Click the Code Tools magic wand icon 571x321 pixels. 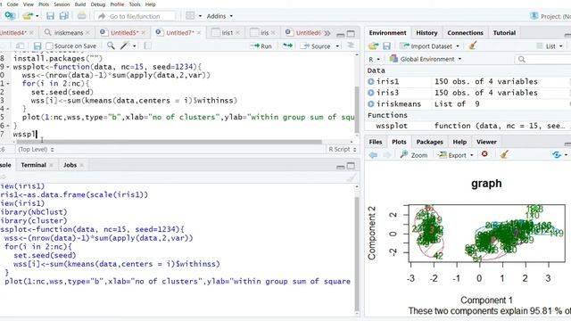point(125,45)
